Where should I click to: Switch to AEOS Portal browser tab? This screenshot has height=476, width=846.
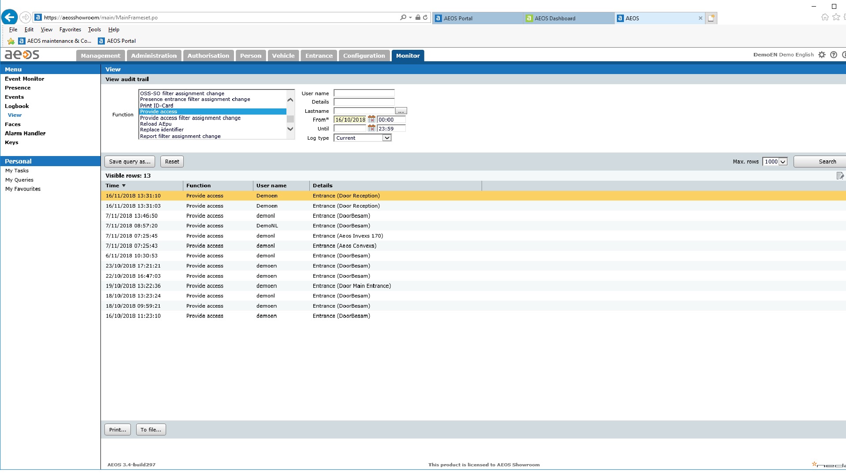click(x=477, y=18)
